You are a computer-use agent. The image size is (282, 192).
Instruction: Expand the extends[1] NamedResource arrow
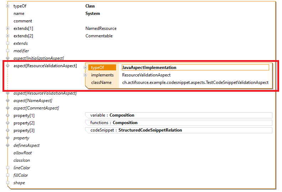click(7, 28)
